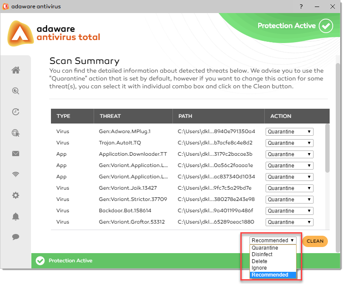The image size is (344, 284).
Task: Click the ACTION column header
Action: (297, 116)
